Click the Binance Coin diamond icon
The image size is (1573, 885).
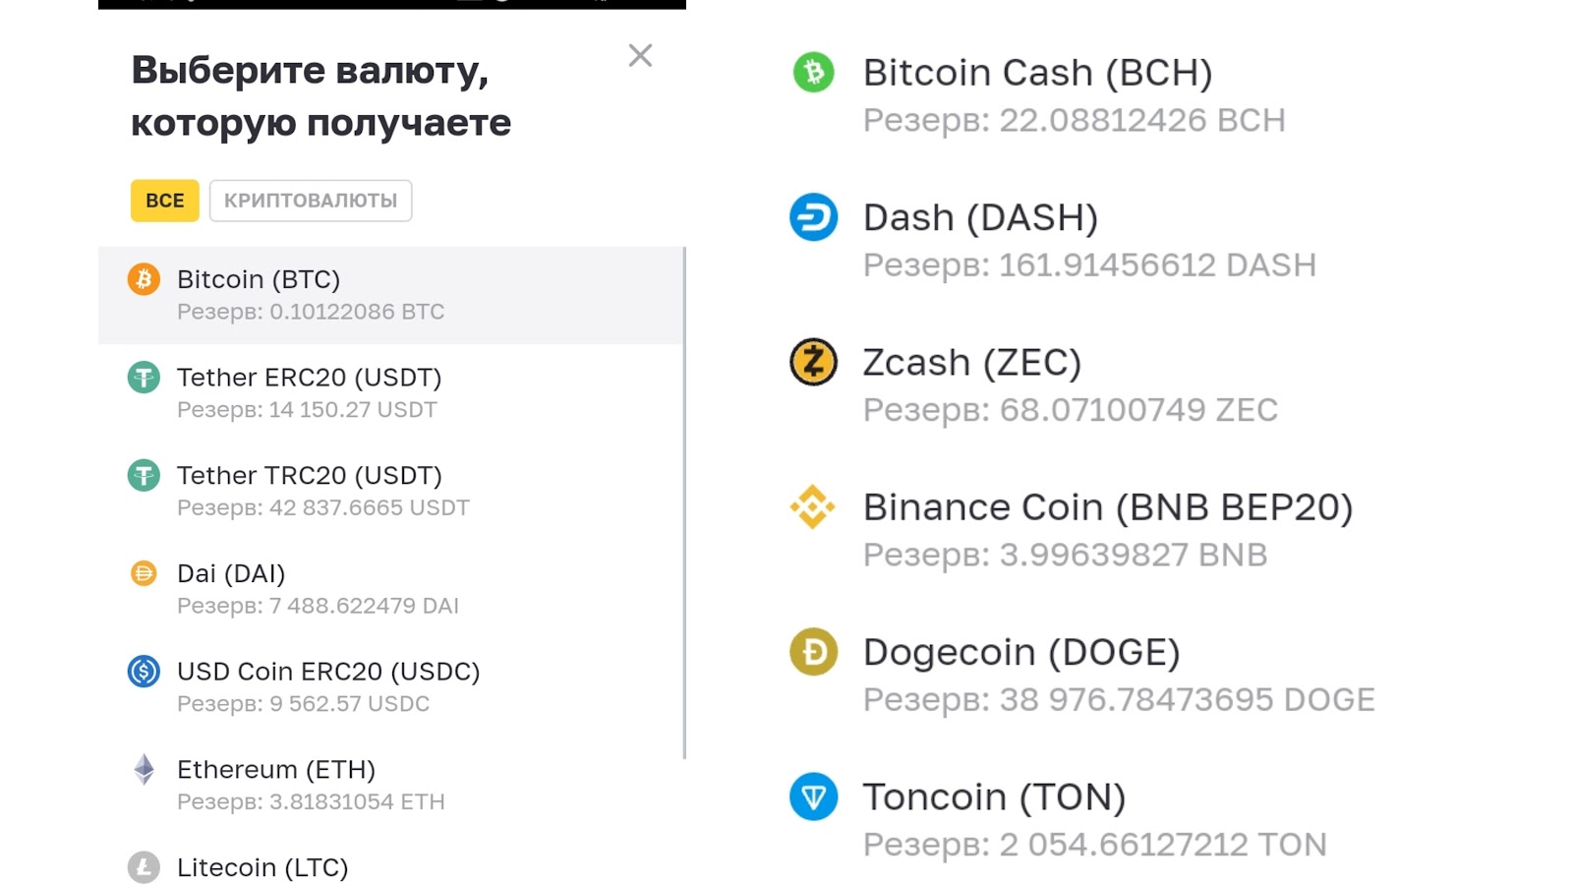pos(813,507)
